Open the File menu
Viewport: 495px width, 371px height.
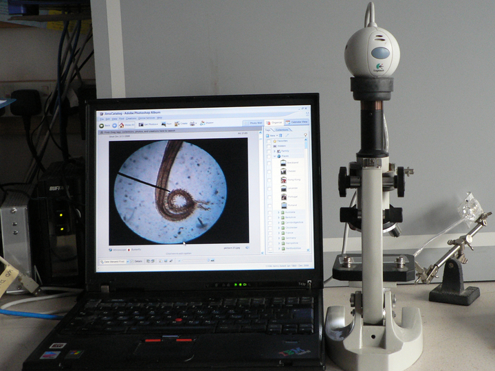coord(102,120)
